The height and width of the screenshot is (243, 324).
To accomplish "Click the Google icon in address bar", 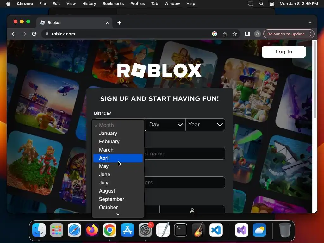I will click(x=215, y=34).
